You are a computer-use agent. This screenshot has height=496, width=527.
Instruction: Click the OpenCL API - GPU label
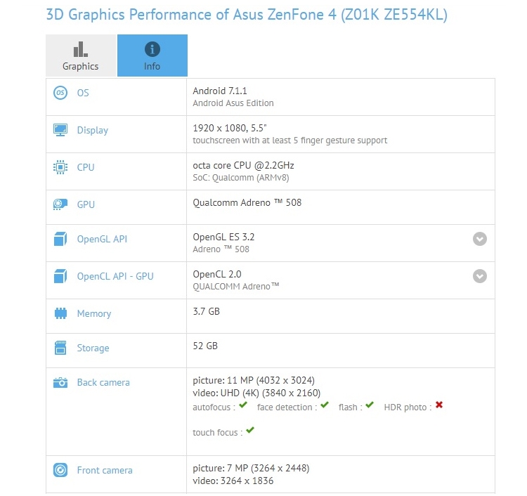pyautogui.click(x=115, y=276)
